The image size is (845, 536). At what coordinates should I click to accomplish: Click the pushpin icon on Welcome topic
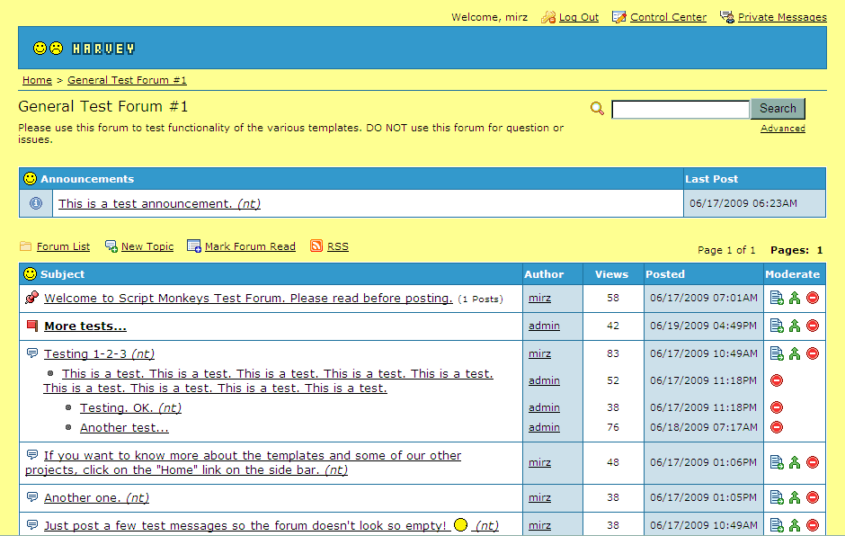[x=31, y=297]
